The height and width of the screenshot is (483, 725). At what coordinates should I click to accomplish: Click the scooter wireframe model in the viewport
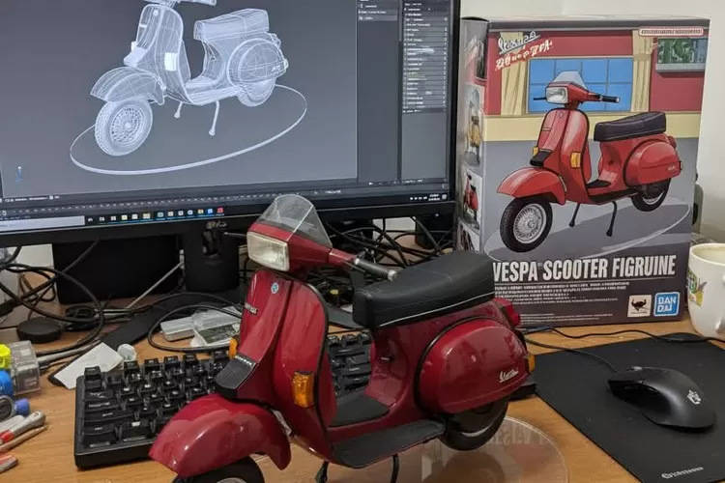click(188, 76)
